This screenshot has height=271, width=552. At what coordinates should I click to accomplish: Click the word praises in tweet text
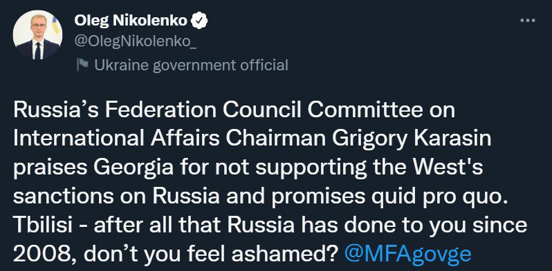(50, 170)
